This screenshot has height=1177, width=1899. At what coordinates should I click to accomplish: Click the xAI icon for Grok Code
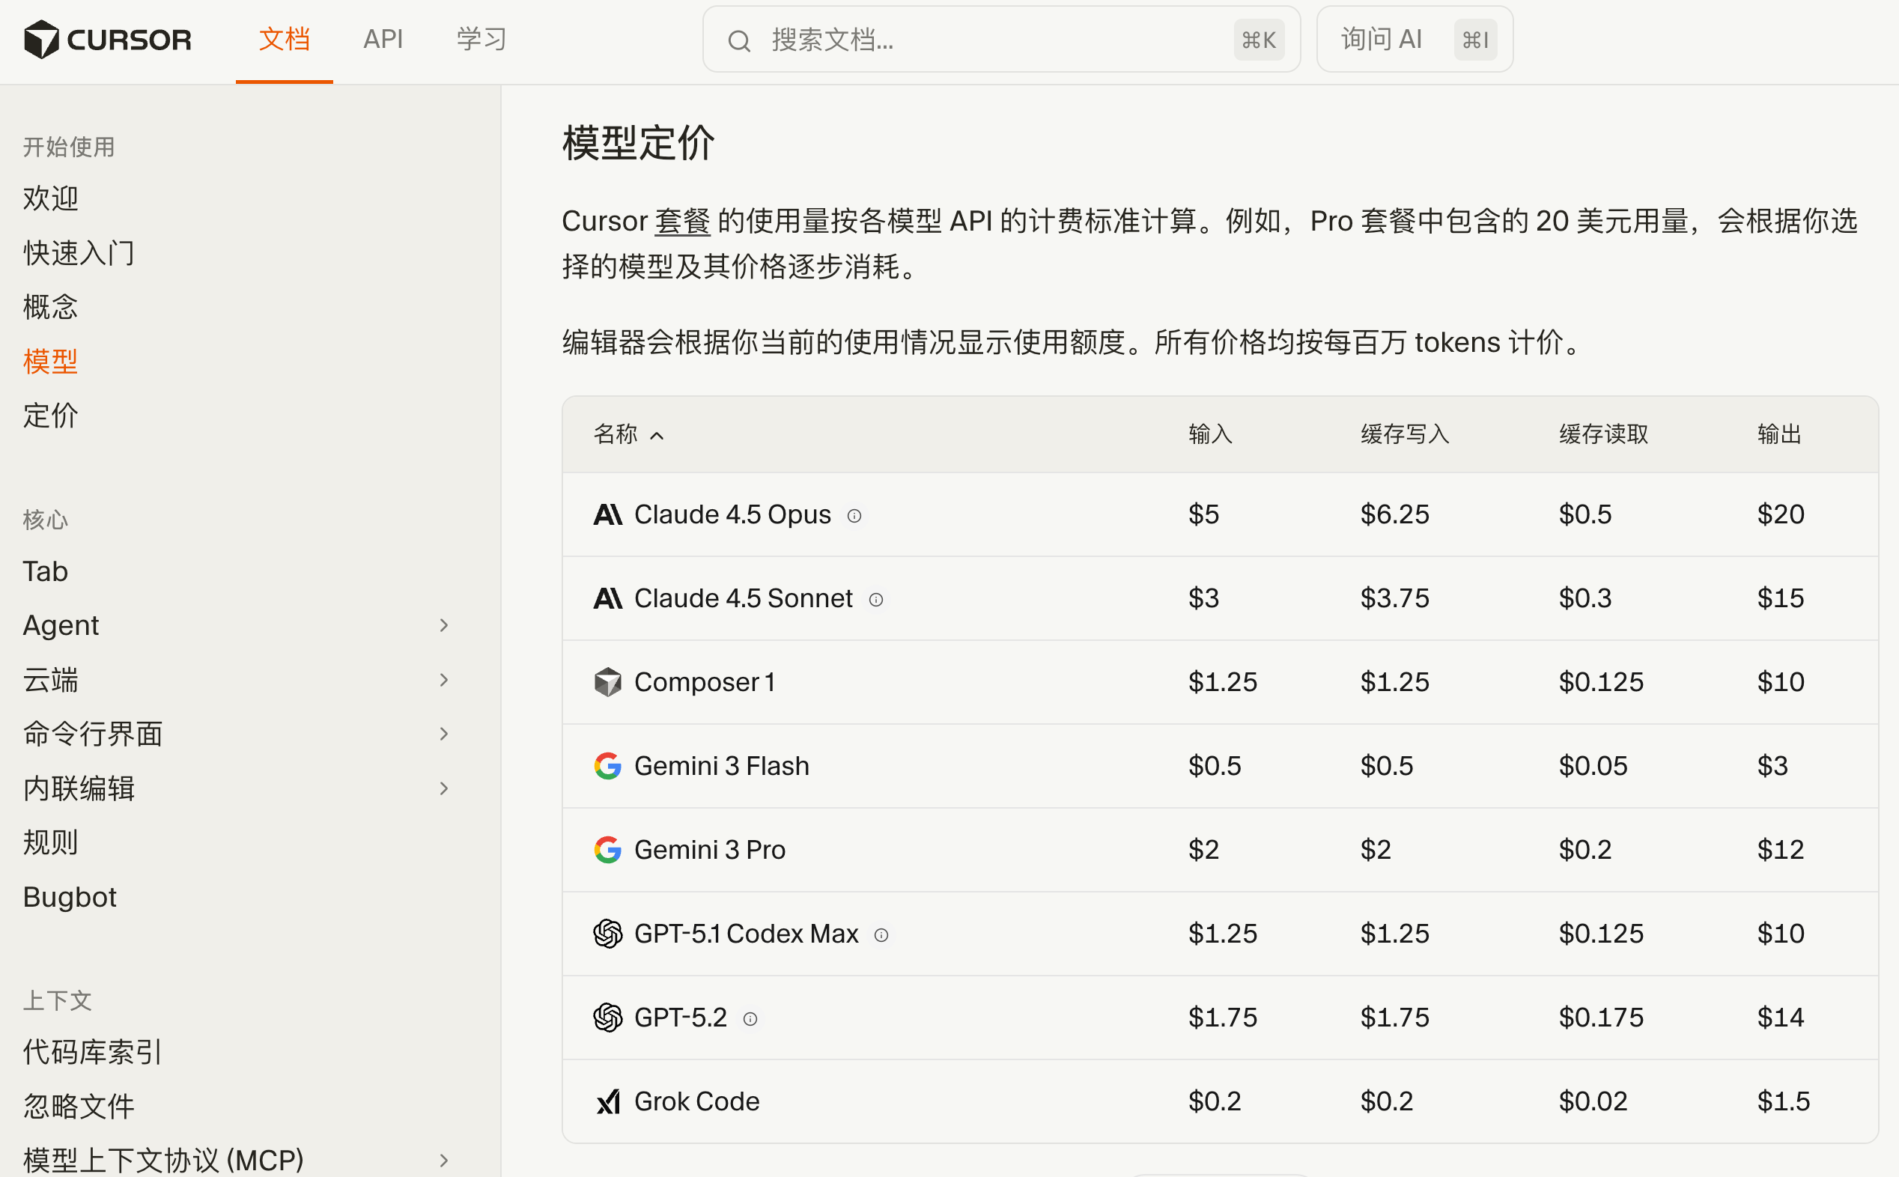[607, 1101]
